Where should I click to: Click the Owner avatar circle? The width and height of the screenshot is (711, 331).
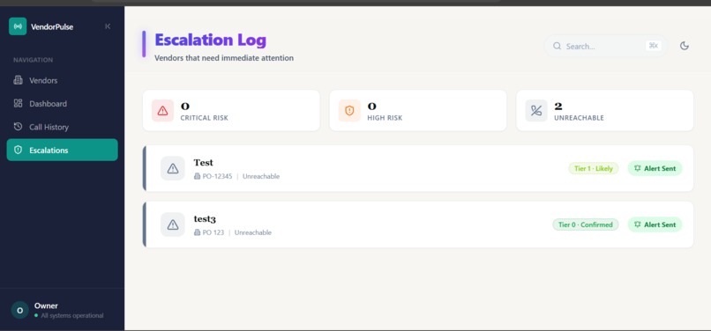pyautogui.click(x=20, y=310)
